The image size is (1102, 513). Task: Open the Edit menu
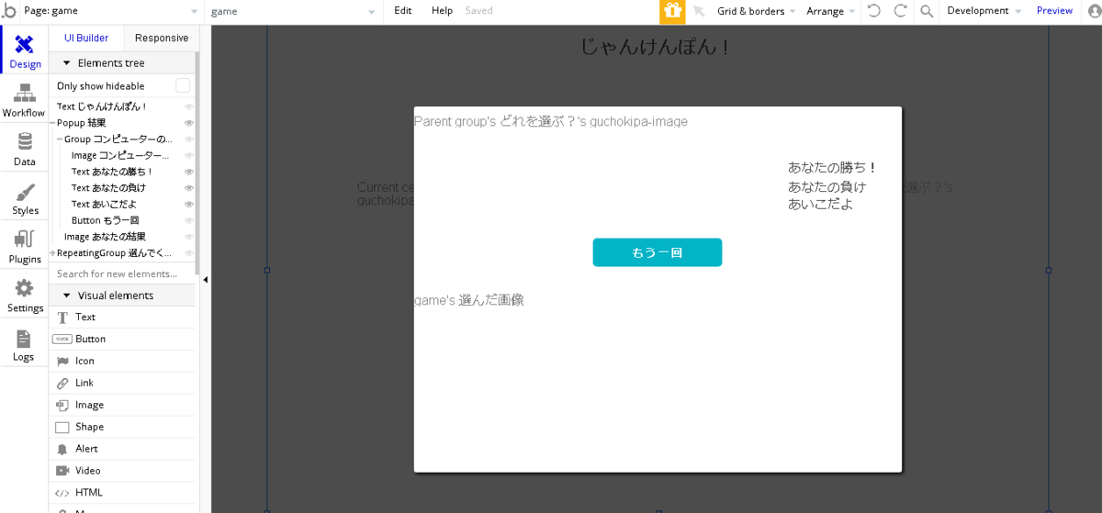click(402, 11)
